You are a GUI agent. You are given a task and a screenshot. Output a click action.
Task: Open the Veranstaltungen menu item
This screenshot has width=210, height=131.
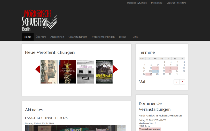pyautogui.click(x=78, y=37)
